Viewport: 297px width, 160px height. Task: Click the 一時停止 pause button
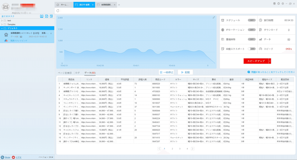(x=166, y=72)
